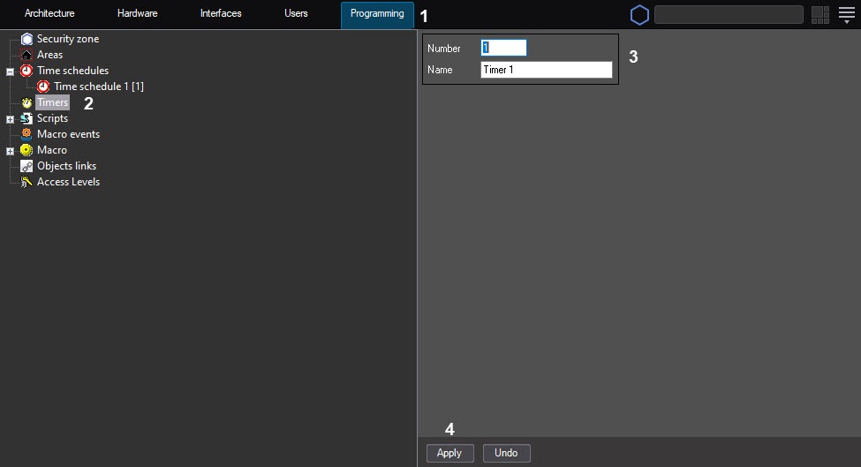This screenshot has width=861, height=467.
Task: Click the Access Levels key icon
Action: (x=26, y=182)
